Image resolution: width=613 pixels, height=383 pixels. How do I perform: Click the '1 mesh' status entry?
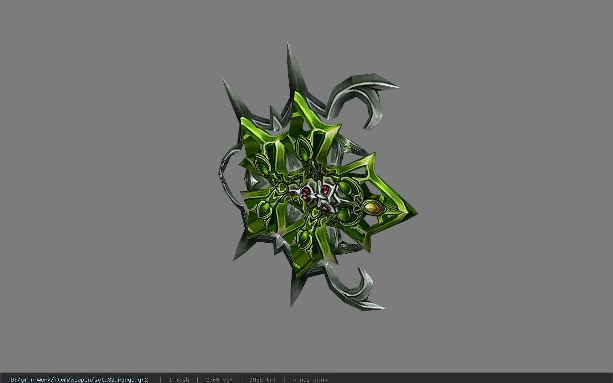[179, 380]
